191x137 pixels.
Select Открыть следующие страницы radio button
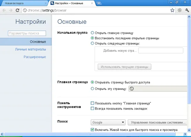coord(92,43)
